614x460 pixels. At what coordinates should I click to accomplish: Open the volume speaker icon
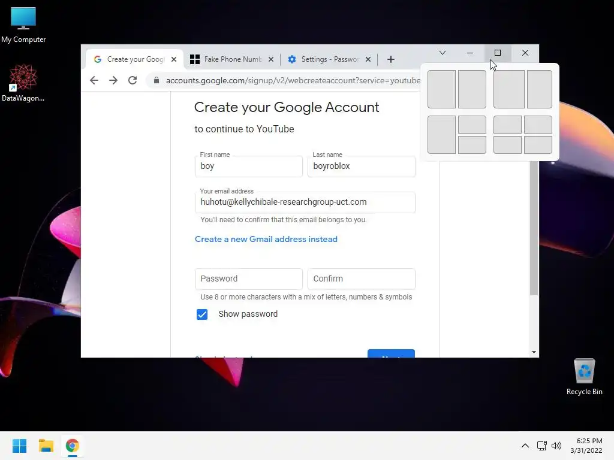556,446
